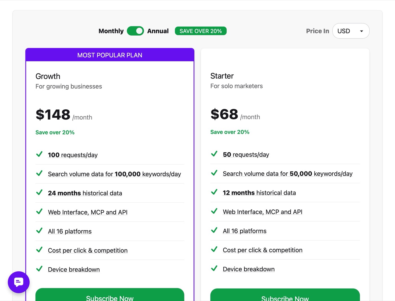This screenshot has width=395, height=301.
Task: Click Growth plan's Cost per click checkmark
Action: pos(39,250)
